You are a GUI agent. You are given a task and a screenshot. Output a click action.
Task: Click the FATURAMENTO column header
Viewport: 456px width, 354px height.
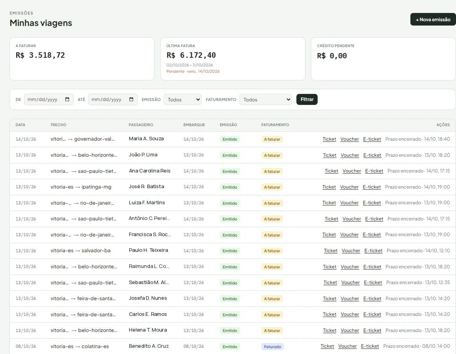point(275,125)
